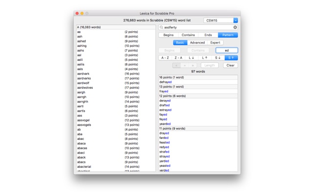Sort results A - Z
This screenshot has width=314, height=196.
(x=165, y=58)
